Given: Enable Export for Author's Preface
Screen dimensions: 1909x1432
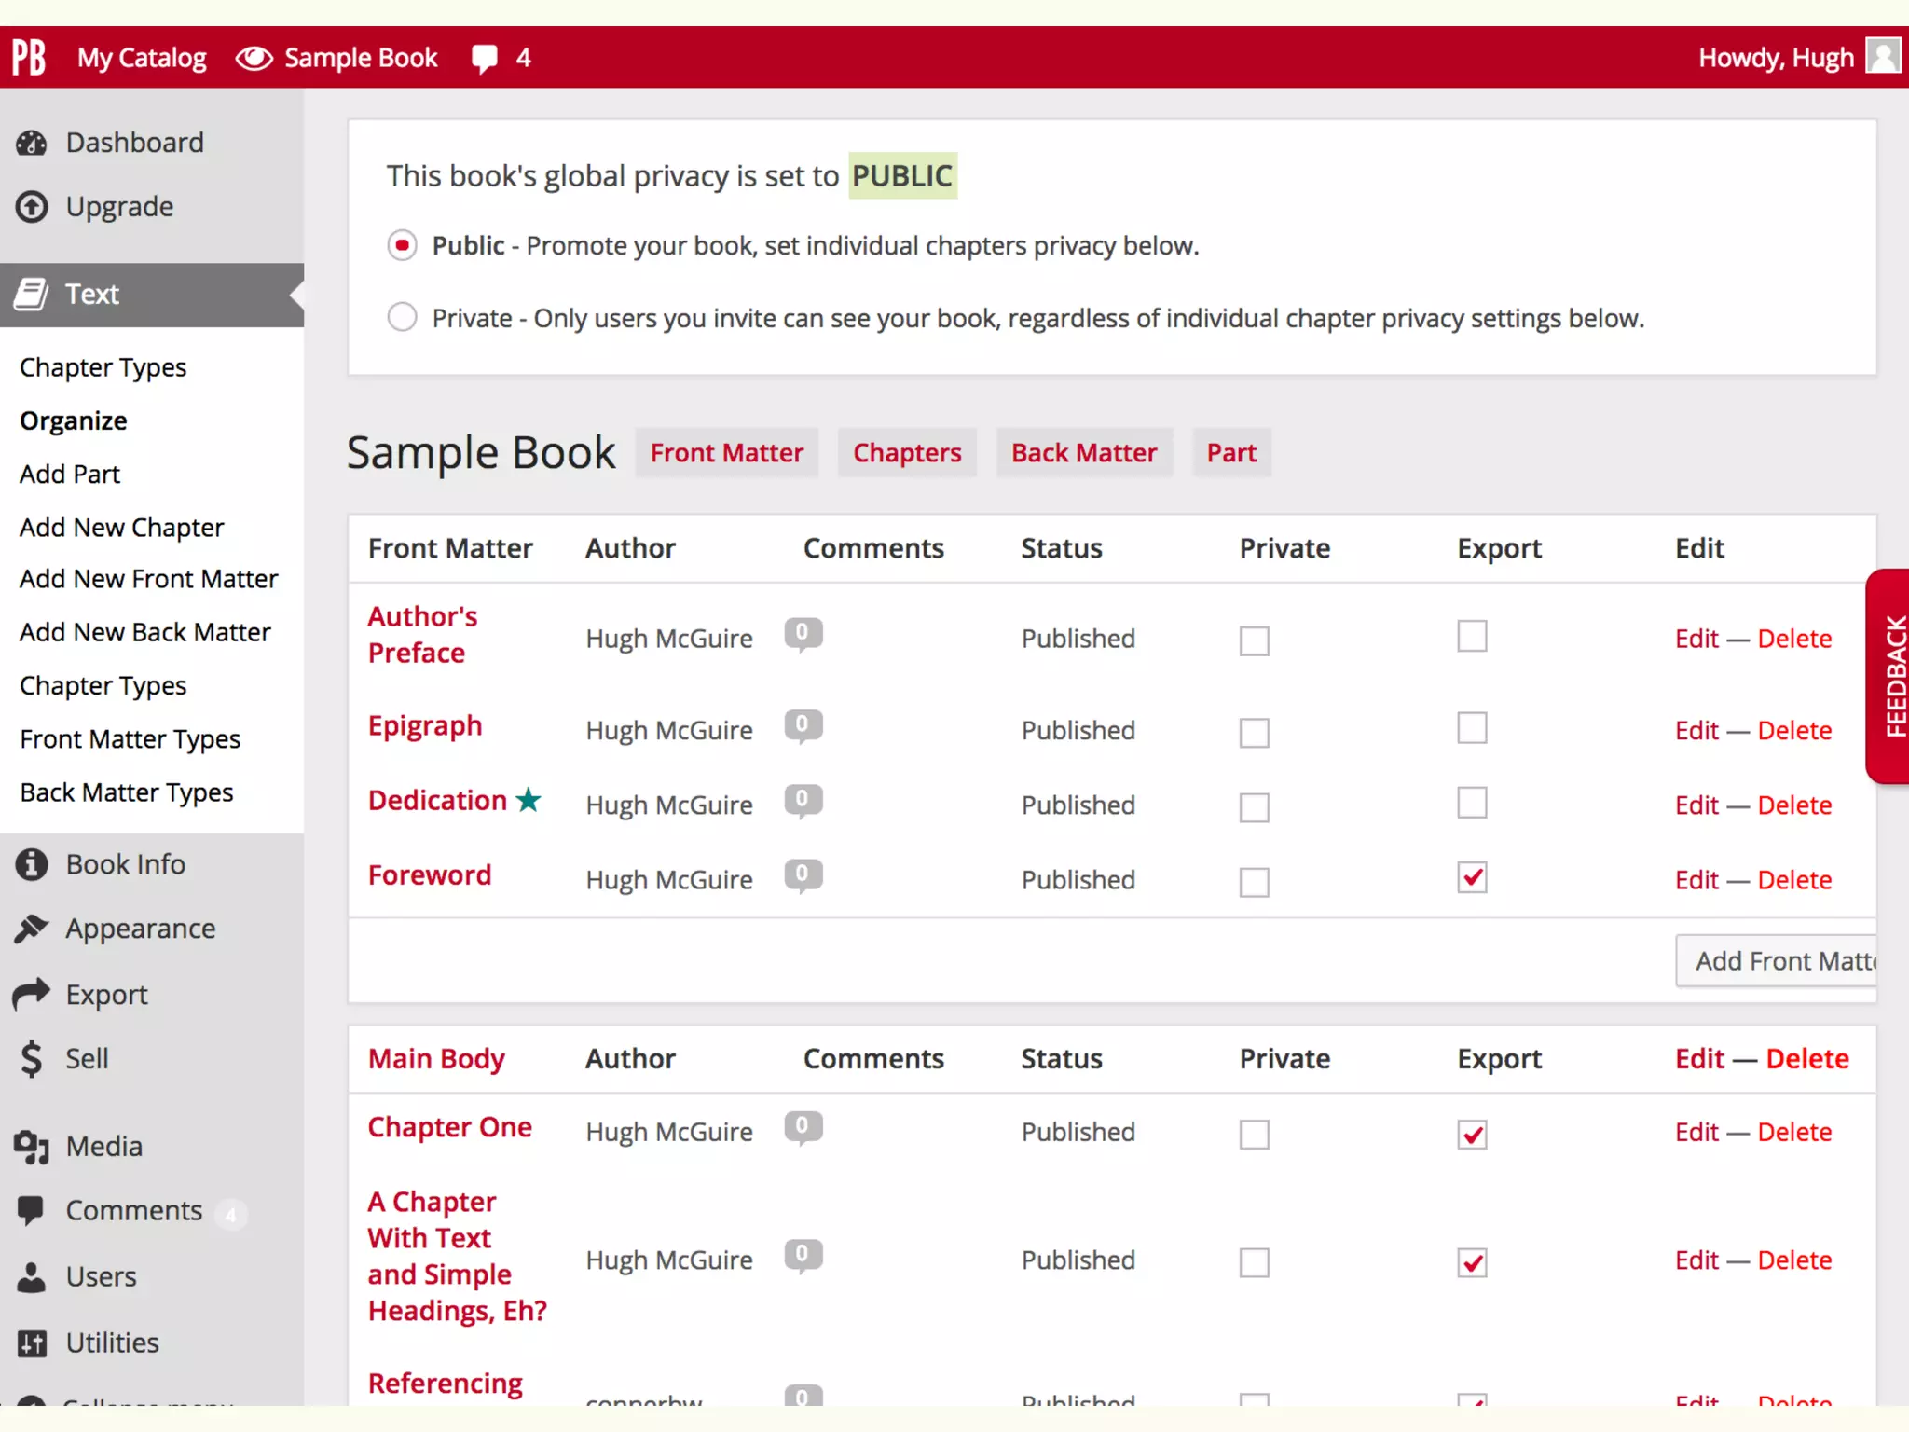Looking at the screenshot, I should point(1472,637).
